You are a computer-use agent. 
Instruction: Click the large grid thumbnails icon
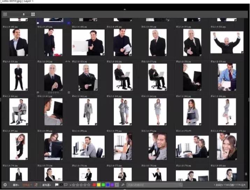33,14
